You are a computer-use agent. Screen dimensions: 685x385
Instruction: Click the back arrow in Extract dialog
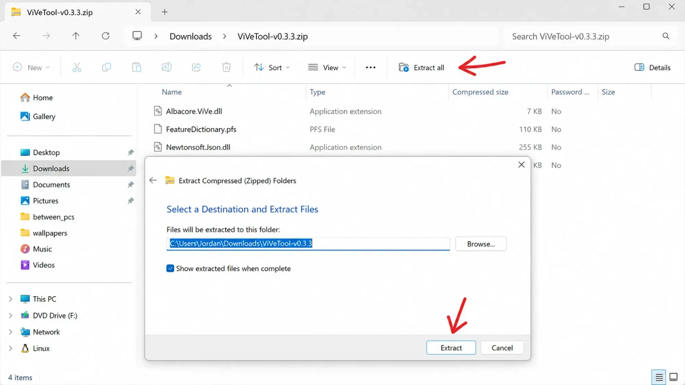(x=153, y=180)
